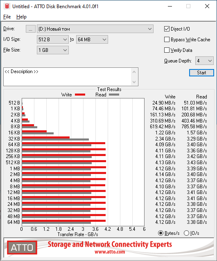Open the Help menu

(21, 17)
